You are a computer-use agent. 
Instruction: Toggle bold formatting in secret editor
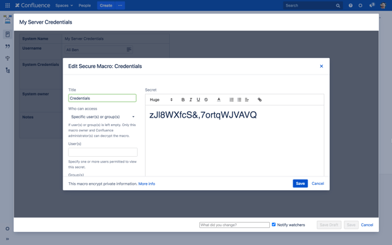(183, 99)
